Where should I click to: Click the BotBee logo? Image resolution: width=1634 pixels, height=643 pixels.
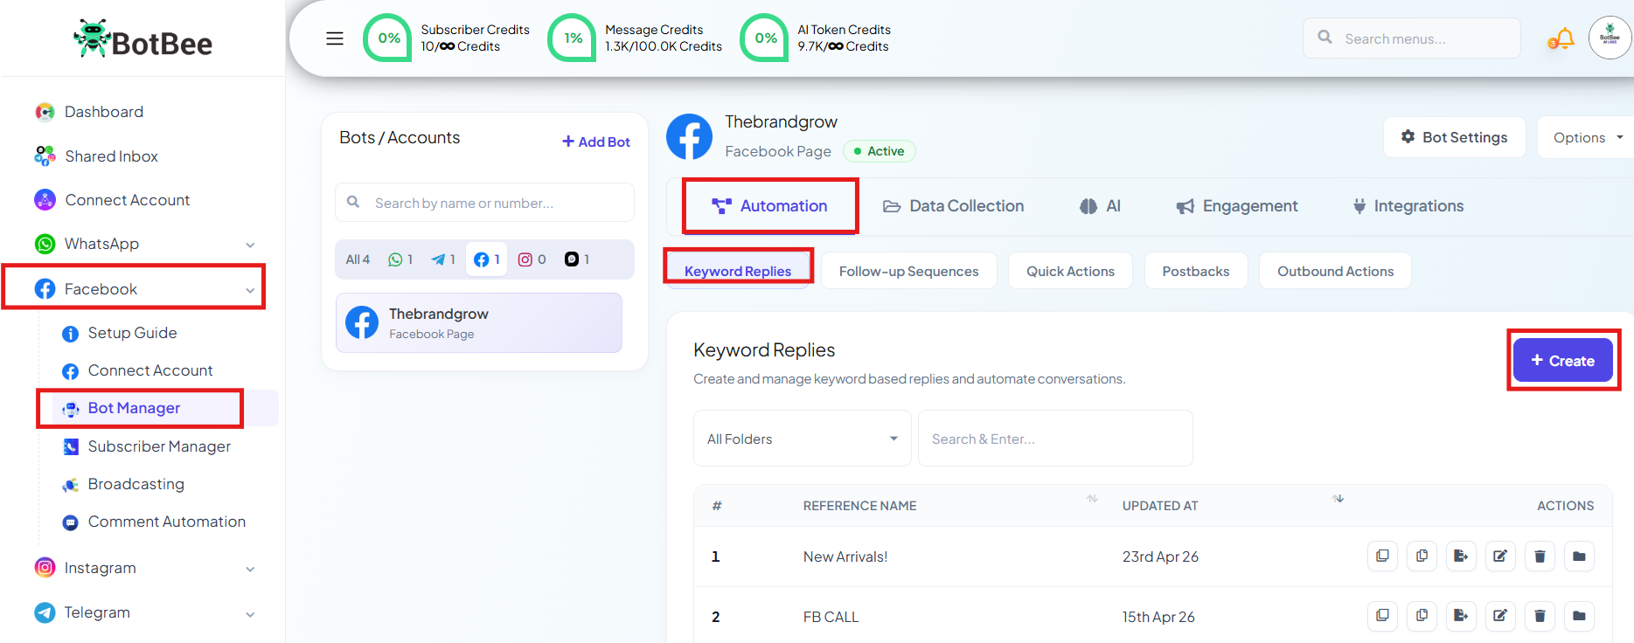pos(143,40)
